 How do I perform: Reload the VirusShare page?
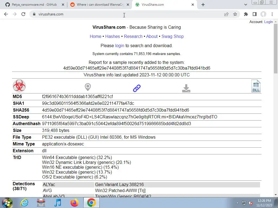(23, 14)
